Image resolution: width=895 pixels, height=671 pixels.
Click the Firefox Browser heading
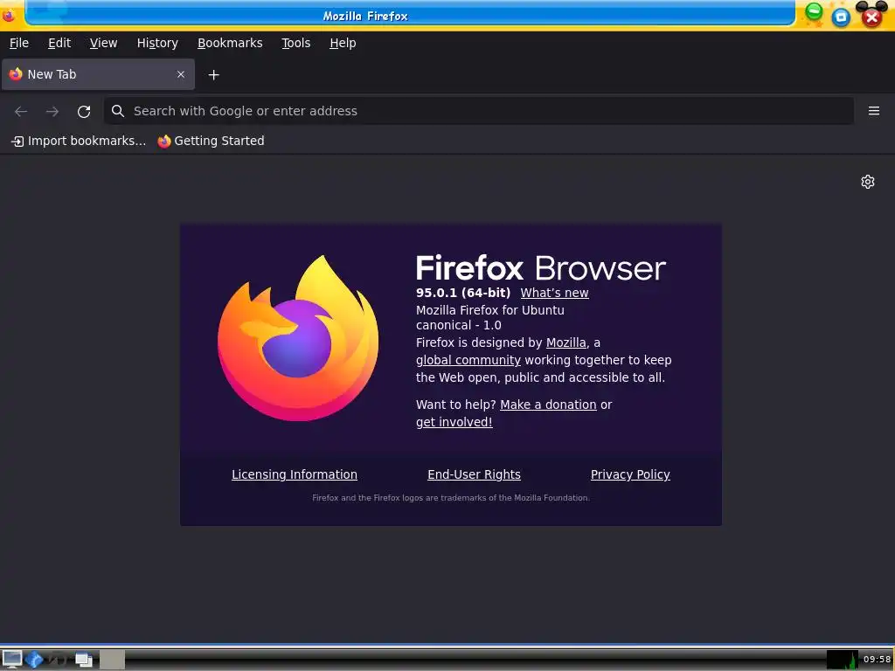[540, 267]
